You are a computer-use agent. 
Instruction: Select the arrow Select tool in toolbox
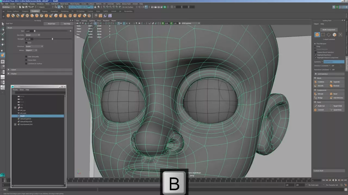click(x=3, y=24)
